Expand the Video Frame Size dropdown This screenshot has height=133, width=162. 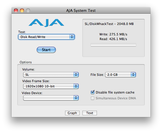51,86
